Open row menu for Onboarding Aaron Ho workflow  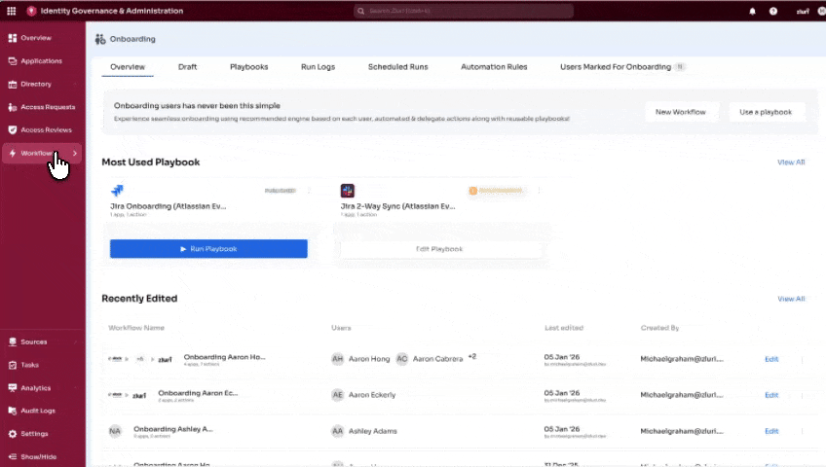click(x=802, y=359)
